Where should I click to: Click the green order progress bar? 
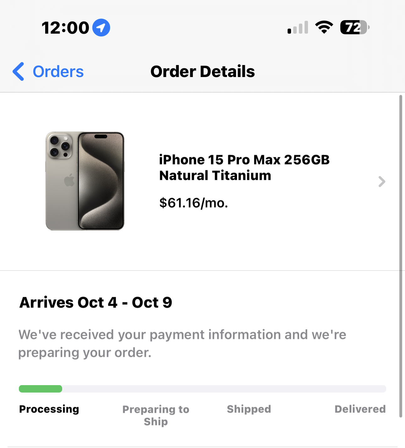point(40,389)
